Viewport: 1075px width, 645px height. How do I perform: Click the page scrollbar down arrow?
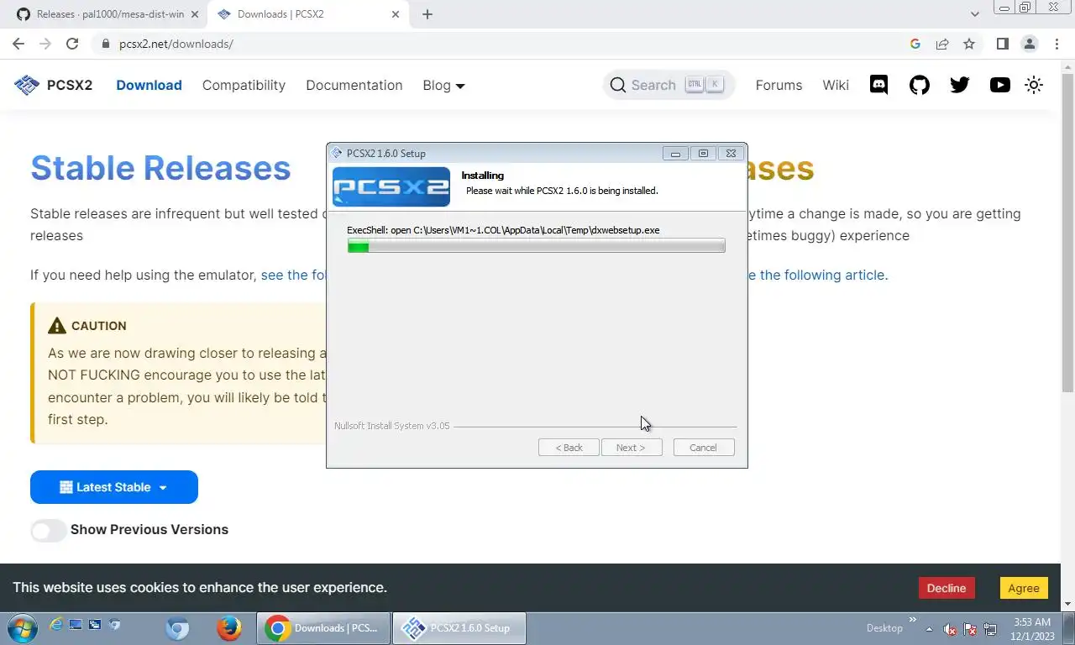coord(1068,604)
